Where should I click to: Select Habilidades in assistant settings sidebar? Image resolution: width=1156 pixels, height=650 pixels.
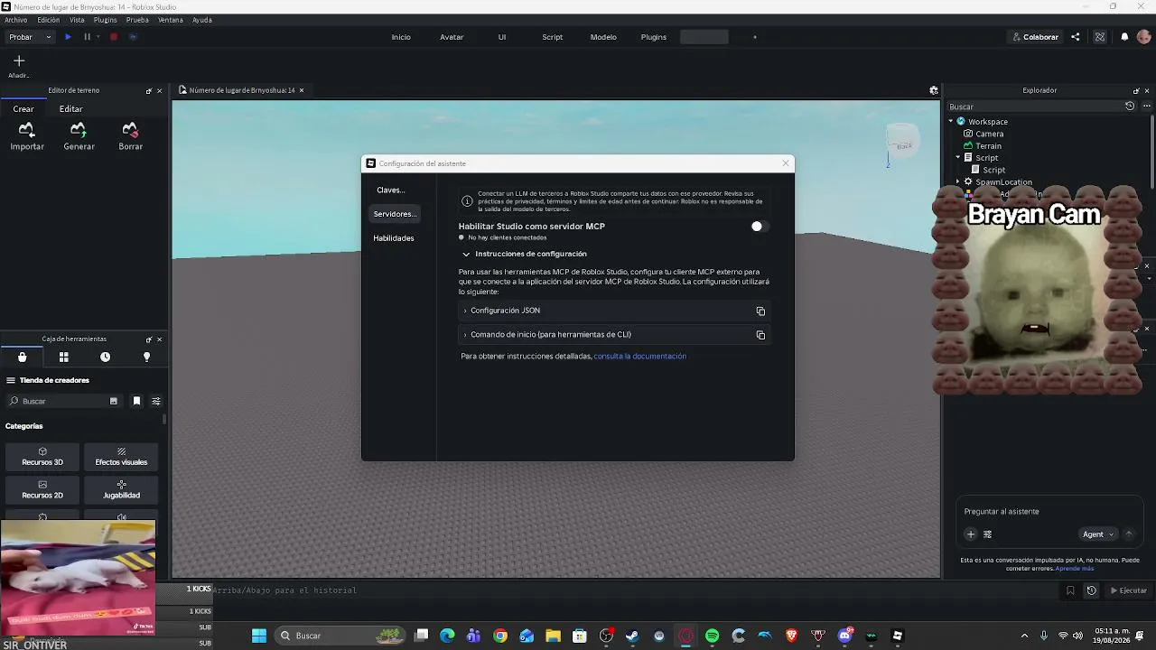pyautogui.click(x=394, y=238)
